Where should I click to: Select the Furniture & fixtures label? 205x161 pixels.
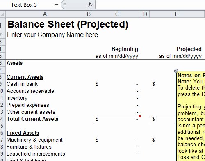[29, 147]
